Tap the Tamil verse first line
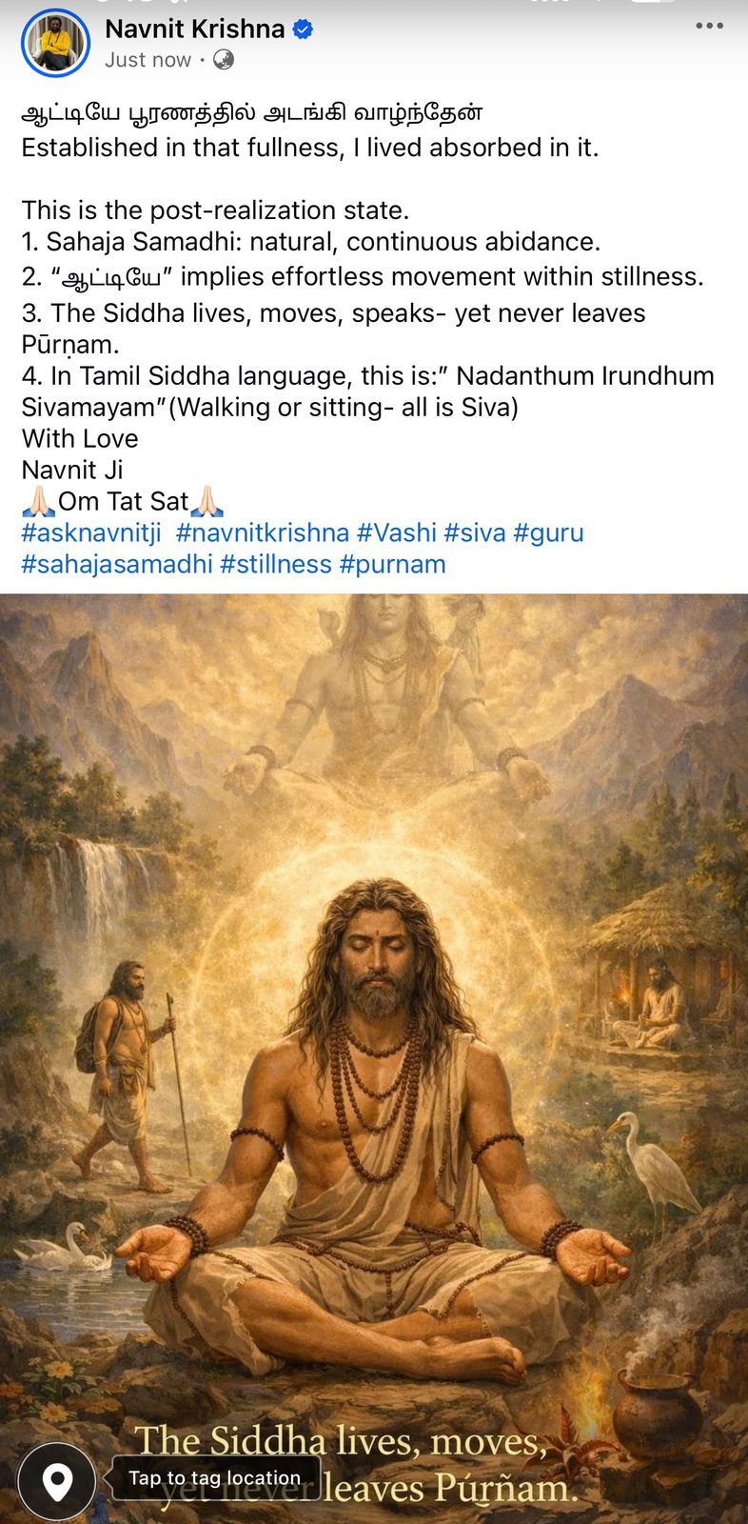Screen dimensions: 748x1524 [x=252, y=114]
